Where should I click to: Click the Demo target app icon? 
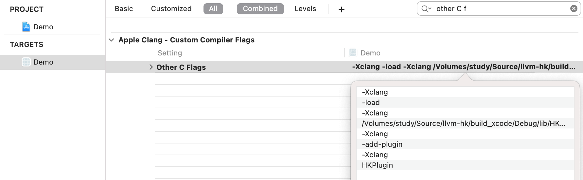click(26, 62)
